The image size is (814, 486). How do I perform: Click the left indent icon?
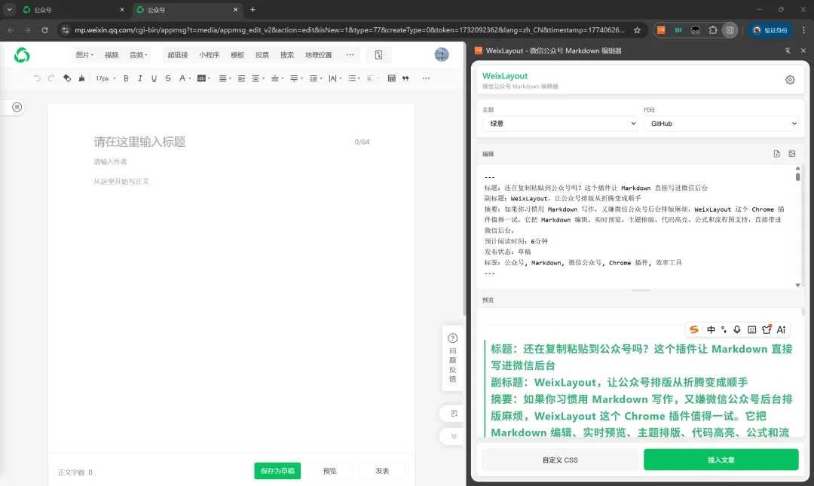[x=241, y=78]
